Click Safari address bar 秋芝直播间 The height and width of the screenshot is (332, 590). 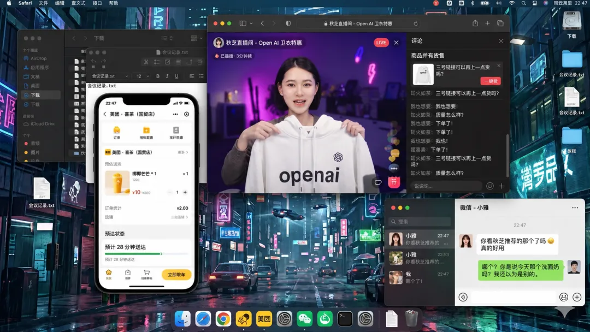(x=359, y=23)
